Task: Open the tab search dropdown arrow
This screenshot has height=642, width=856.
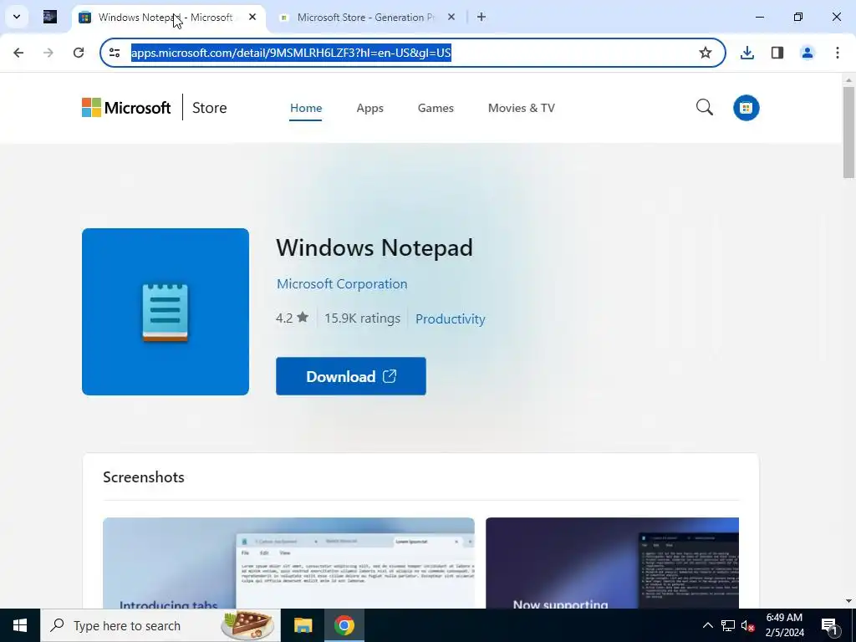Action: coord(17,17)
